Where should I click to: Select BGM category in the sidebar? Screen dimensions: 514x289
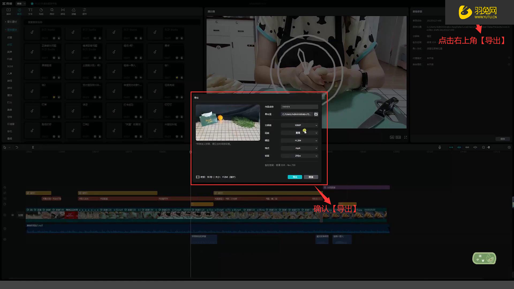[10, 66]
